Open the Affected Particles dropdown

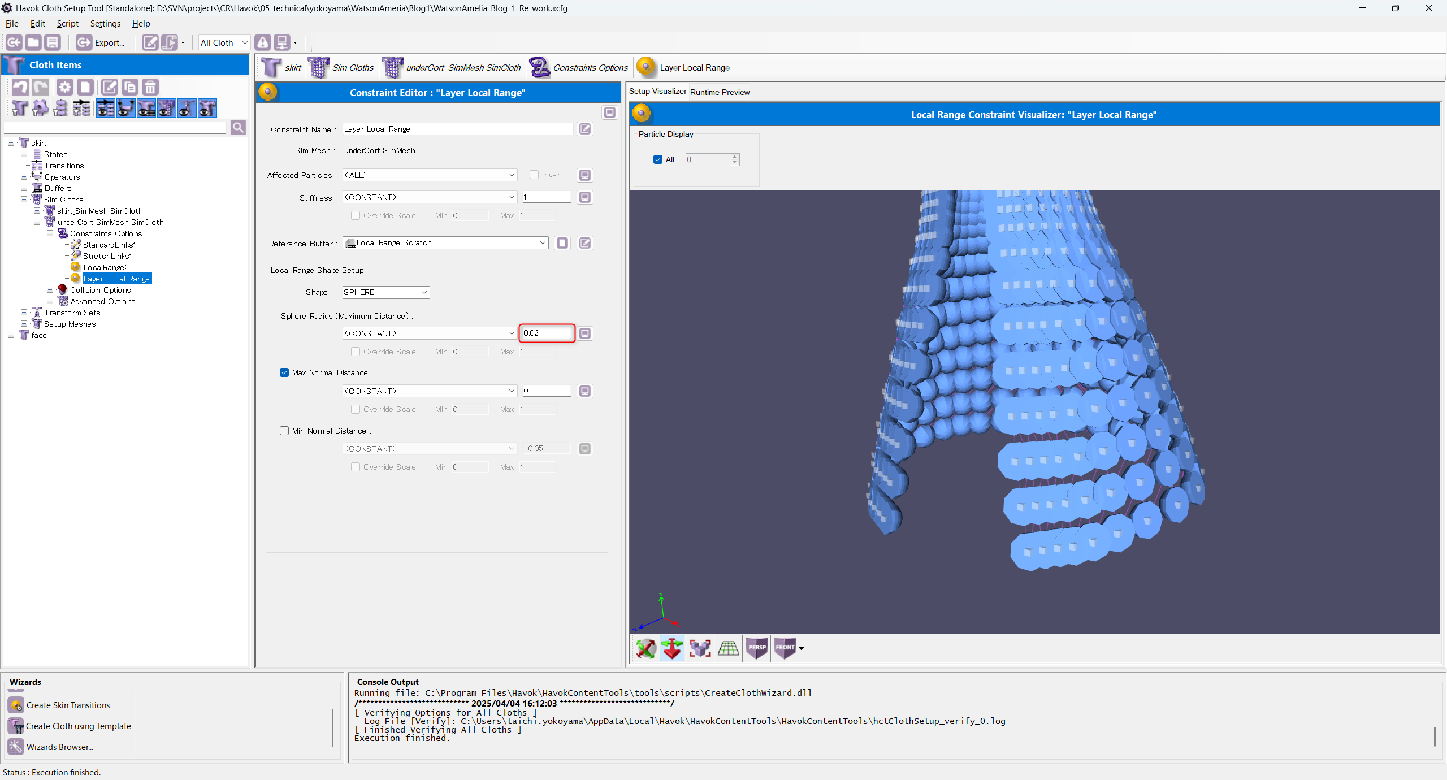[x=430, y=175]
